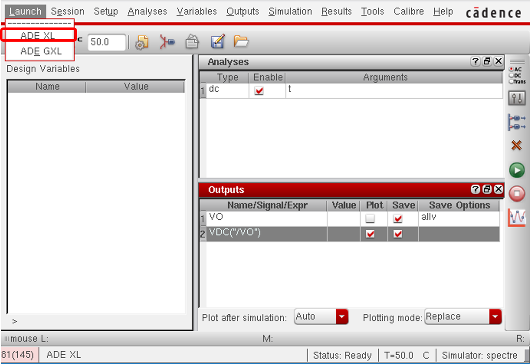Open Plotting mode Replace dropdown
530x364 pixels.
463,317
